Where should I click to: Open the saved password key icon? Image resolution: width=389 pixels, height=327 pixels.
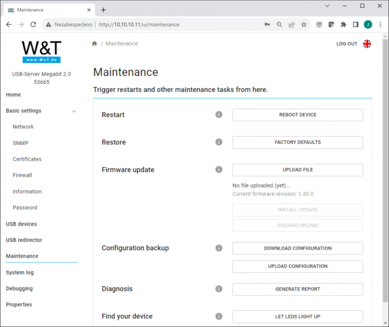click(x=267, y=24)
